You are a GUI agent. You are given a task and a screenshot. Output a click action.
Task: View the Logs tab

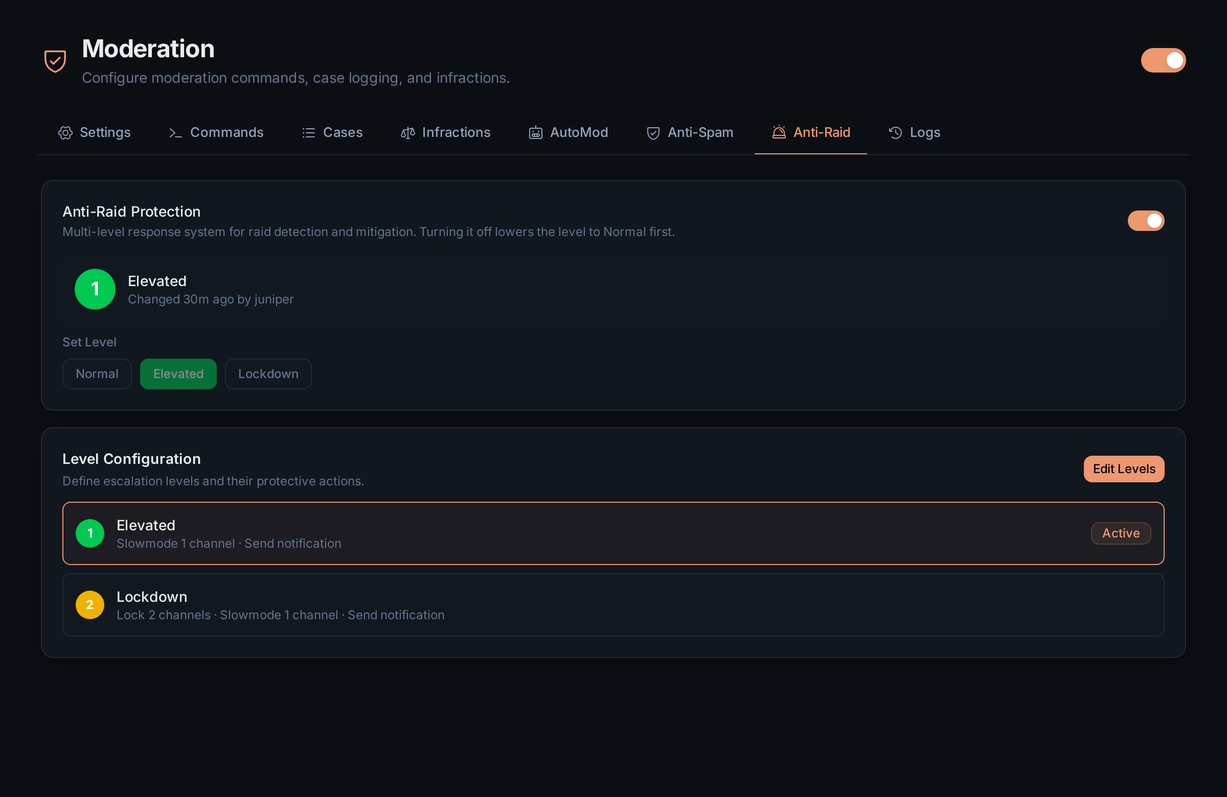pos(914,133)
